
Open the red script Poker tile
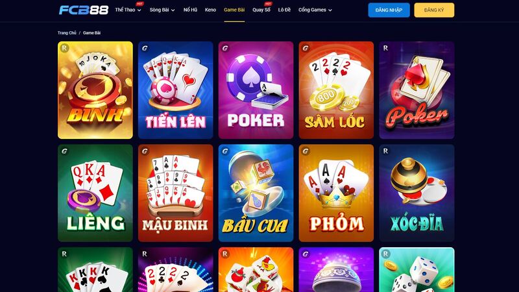(416, 90)
